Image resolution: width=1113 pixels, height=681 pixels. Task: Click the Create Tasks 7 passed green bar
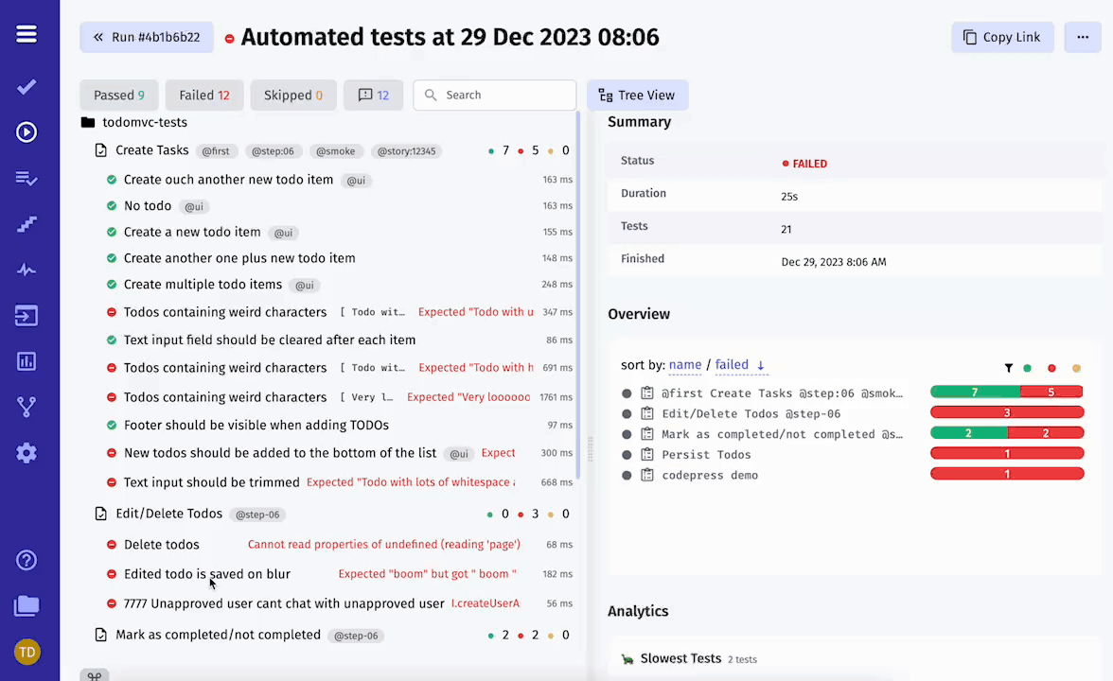(x=975, y=393)
